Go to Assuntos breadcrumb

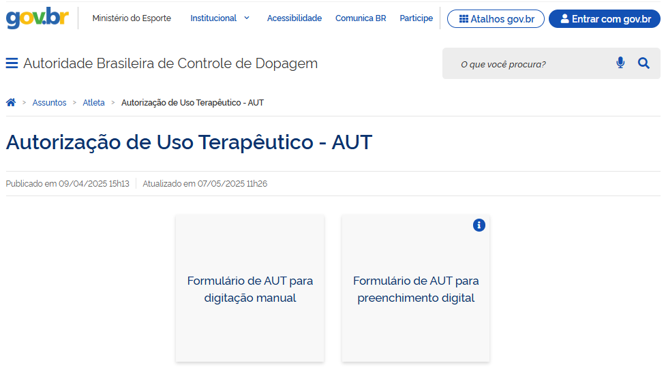tap(49, 103)
